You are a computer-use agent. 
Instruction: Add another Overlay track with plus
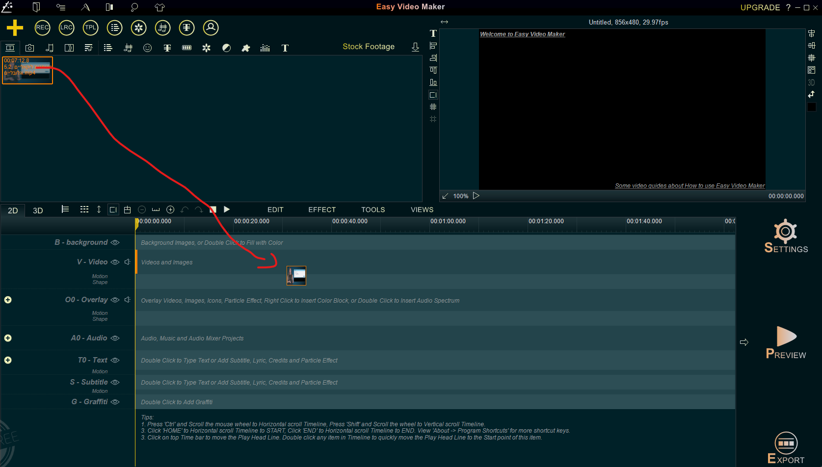point(8,300)
